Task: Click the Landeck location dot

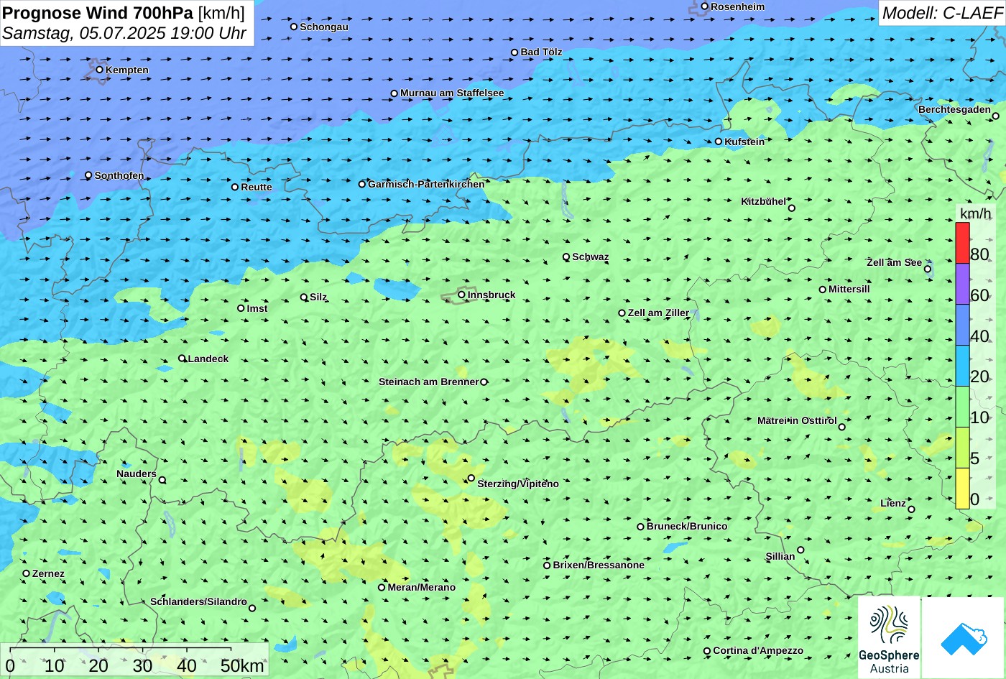Action: pyautogui.click(x=182, y=359)
